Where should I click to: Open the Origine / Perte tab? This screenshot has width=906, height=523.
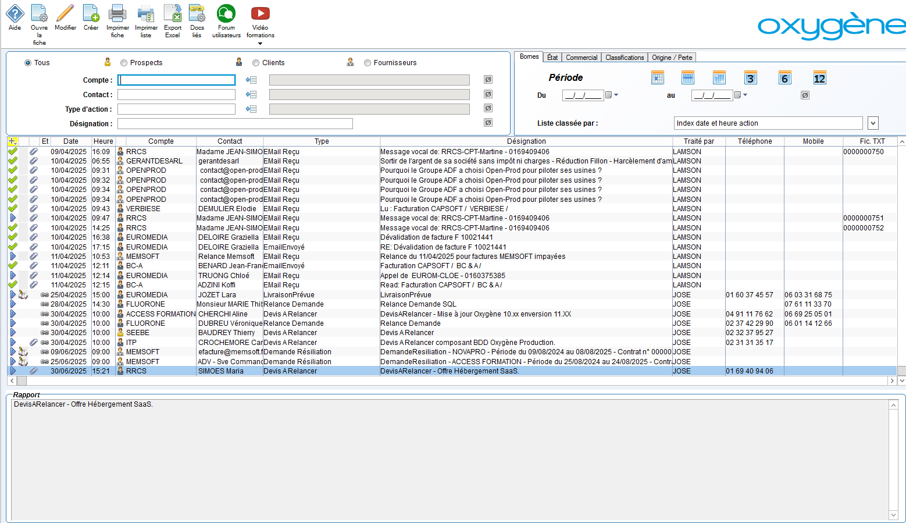click(x=672, y=58)
